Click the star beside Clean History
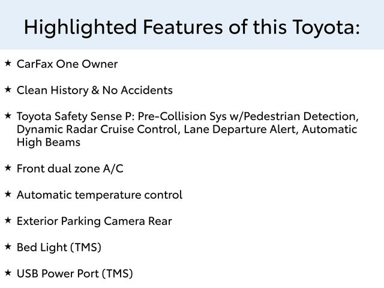The width and height of the screenshot is (384, 288). (x=8, y=89)
